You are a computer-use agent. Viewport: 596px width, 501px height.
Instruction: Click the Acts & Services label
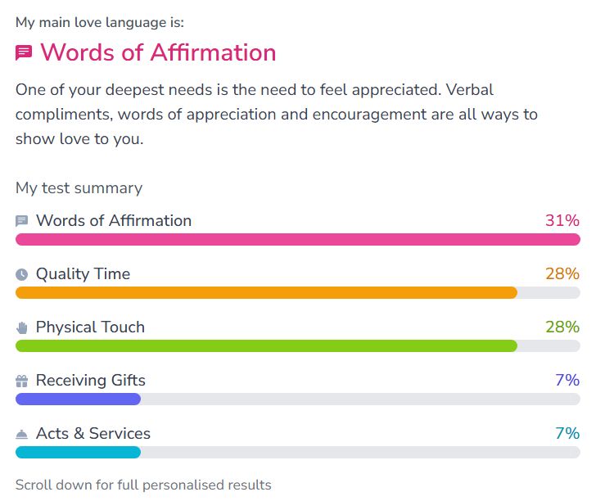point(93,434)
